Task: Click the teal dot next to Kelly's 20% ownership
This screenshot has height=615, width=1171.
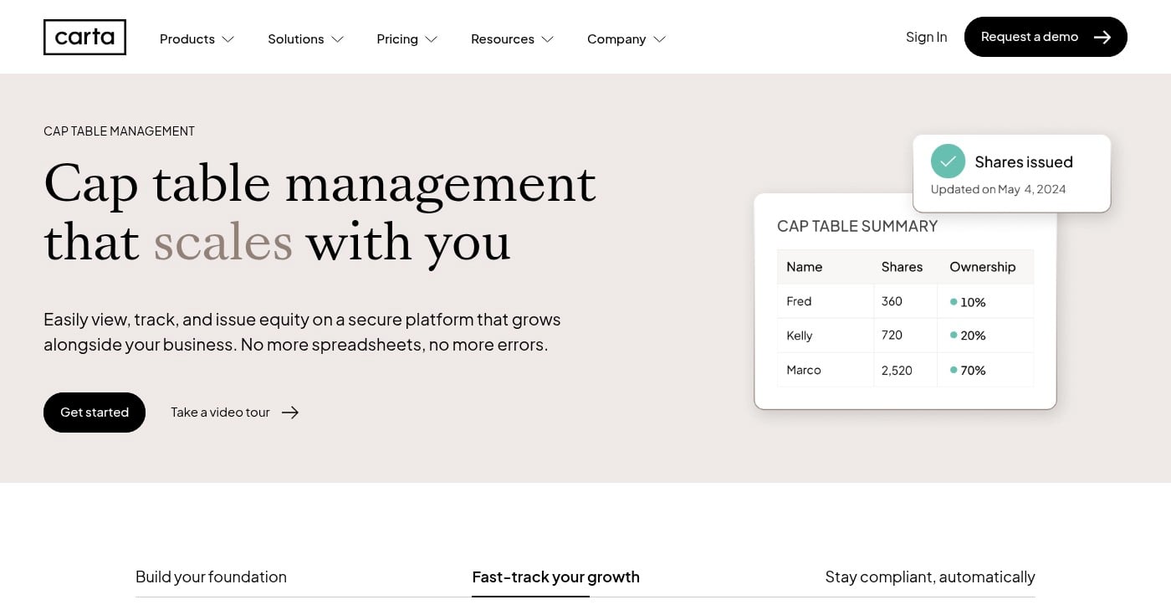Action: tap(955, 335)
